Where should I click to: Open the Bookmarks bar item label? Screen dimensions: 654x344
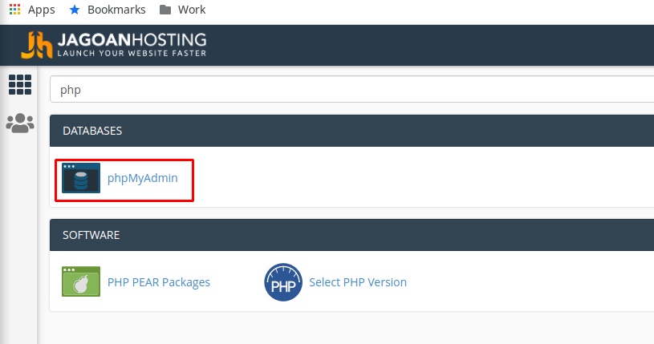(x=117, y=10)
